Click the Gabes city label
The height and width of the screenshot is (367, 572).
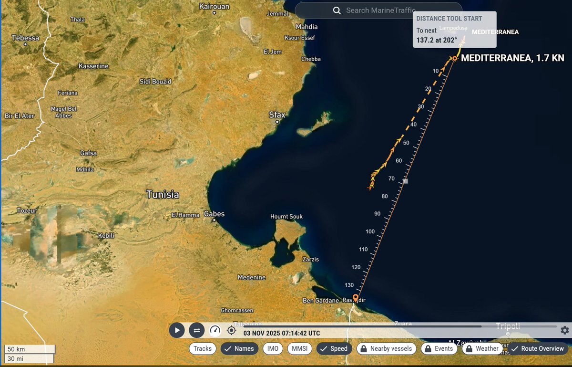tap(214, 214)
